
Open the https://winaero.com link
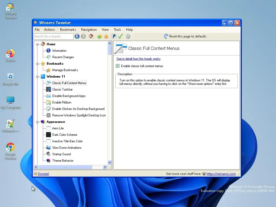click(221, 174)
